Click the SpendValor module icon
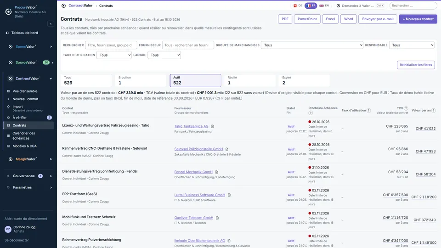Image resolution: width=441 pixels, height=248 pixels. [x=11, y=47]
